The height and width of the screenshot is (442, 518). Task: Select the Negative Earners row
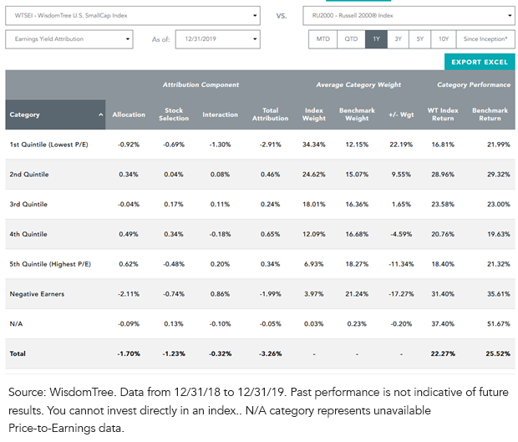260,294
